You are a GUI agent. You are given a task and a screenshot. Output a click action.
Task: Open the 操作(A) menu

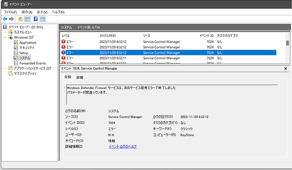(x=27, y=12)
